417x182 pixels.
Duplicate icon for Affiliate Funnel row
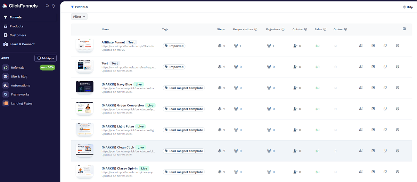point(385,45)
